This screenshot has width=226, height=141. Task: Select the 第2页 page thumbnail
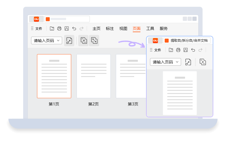(x=94, y=76)
